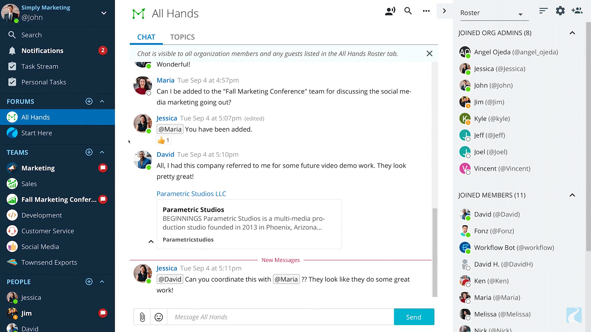Open the more options menu in the header

pos(426,11)
